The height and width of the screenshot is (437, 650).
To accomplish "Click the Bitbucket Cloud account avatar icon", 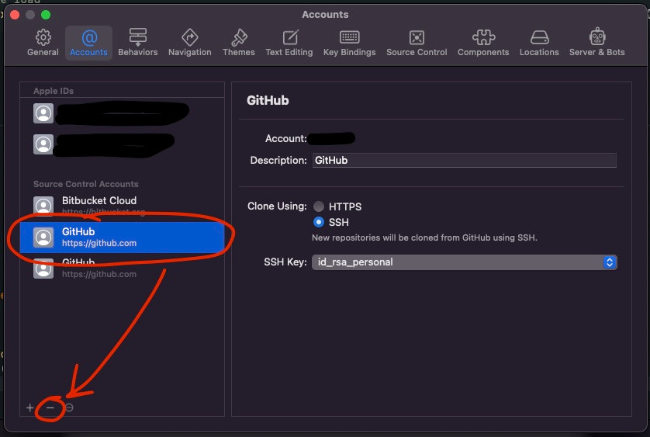I will point(43,206).
